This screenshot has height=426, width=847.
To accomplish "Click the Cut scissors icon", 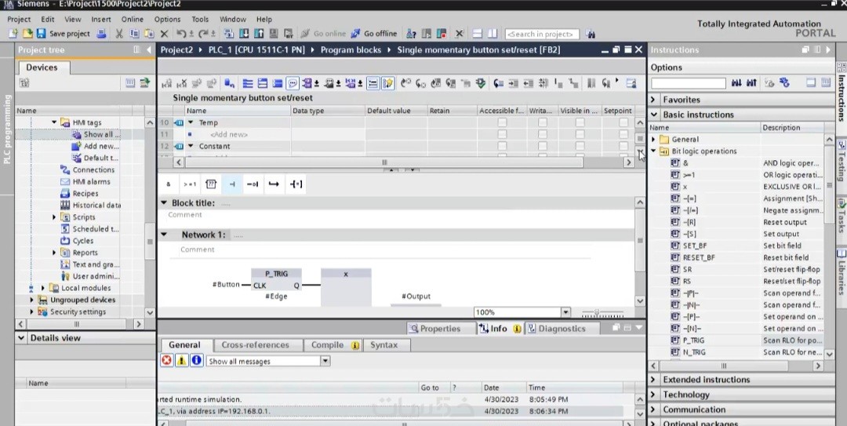I will point(119,34).
